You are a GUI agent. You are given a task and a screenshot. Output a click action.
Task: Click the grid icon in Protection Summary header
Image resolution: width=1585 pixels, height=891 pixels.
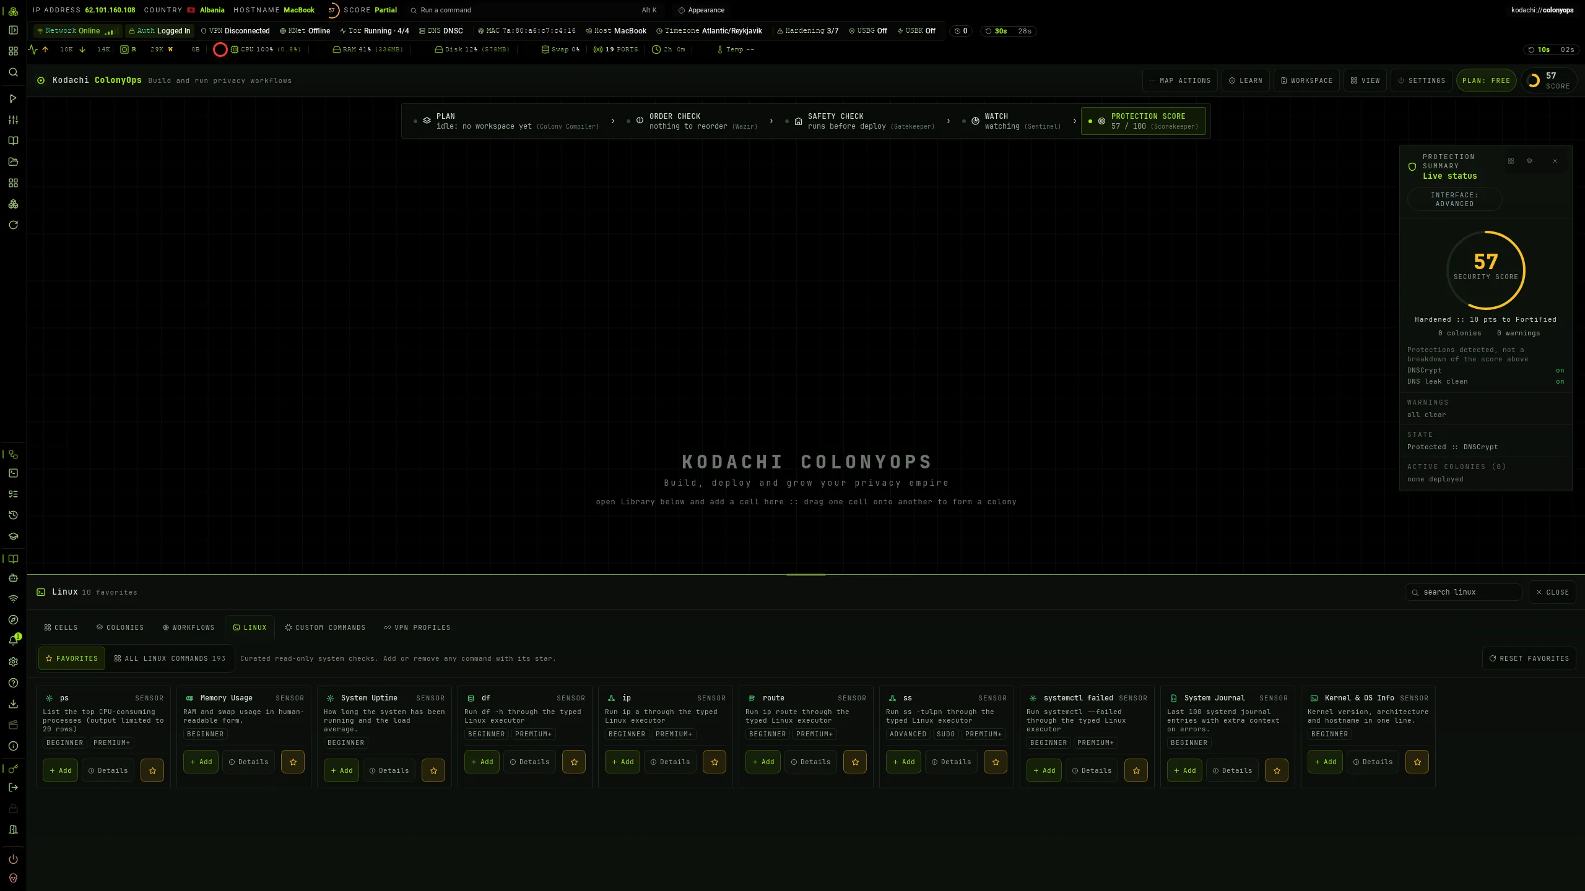click(x=1511, y=161)
